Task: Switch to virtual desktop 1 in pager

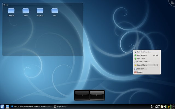Action: pos(82,95)
